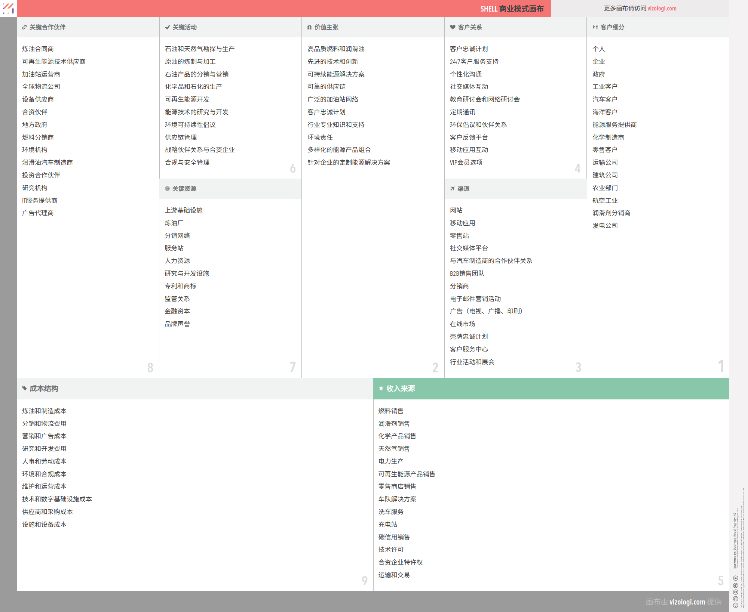Open the vizologi.com link in top banner

click(x=662, y=8)
